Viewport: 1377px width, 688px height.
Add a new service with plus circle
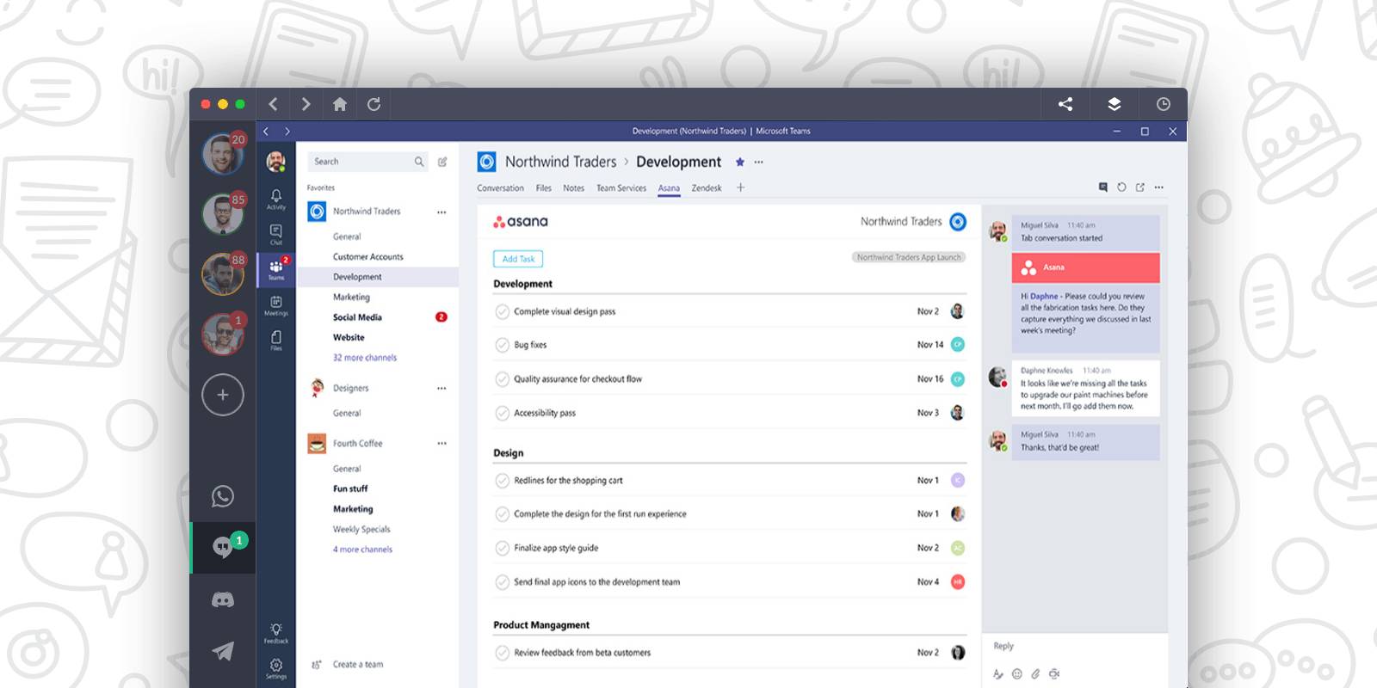click(223, 395)
